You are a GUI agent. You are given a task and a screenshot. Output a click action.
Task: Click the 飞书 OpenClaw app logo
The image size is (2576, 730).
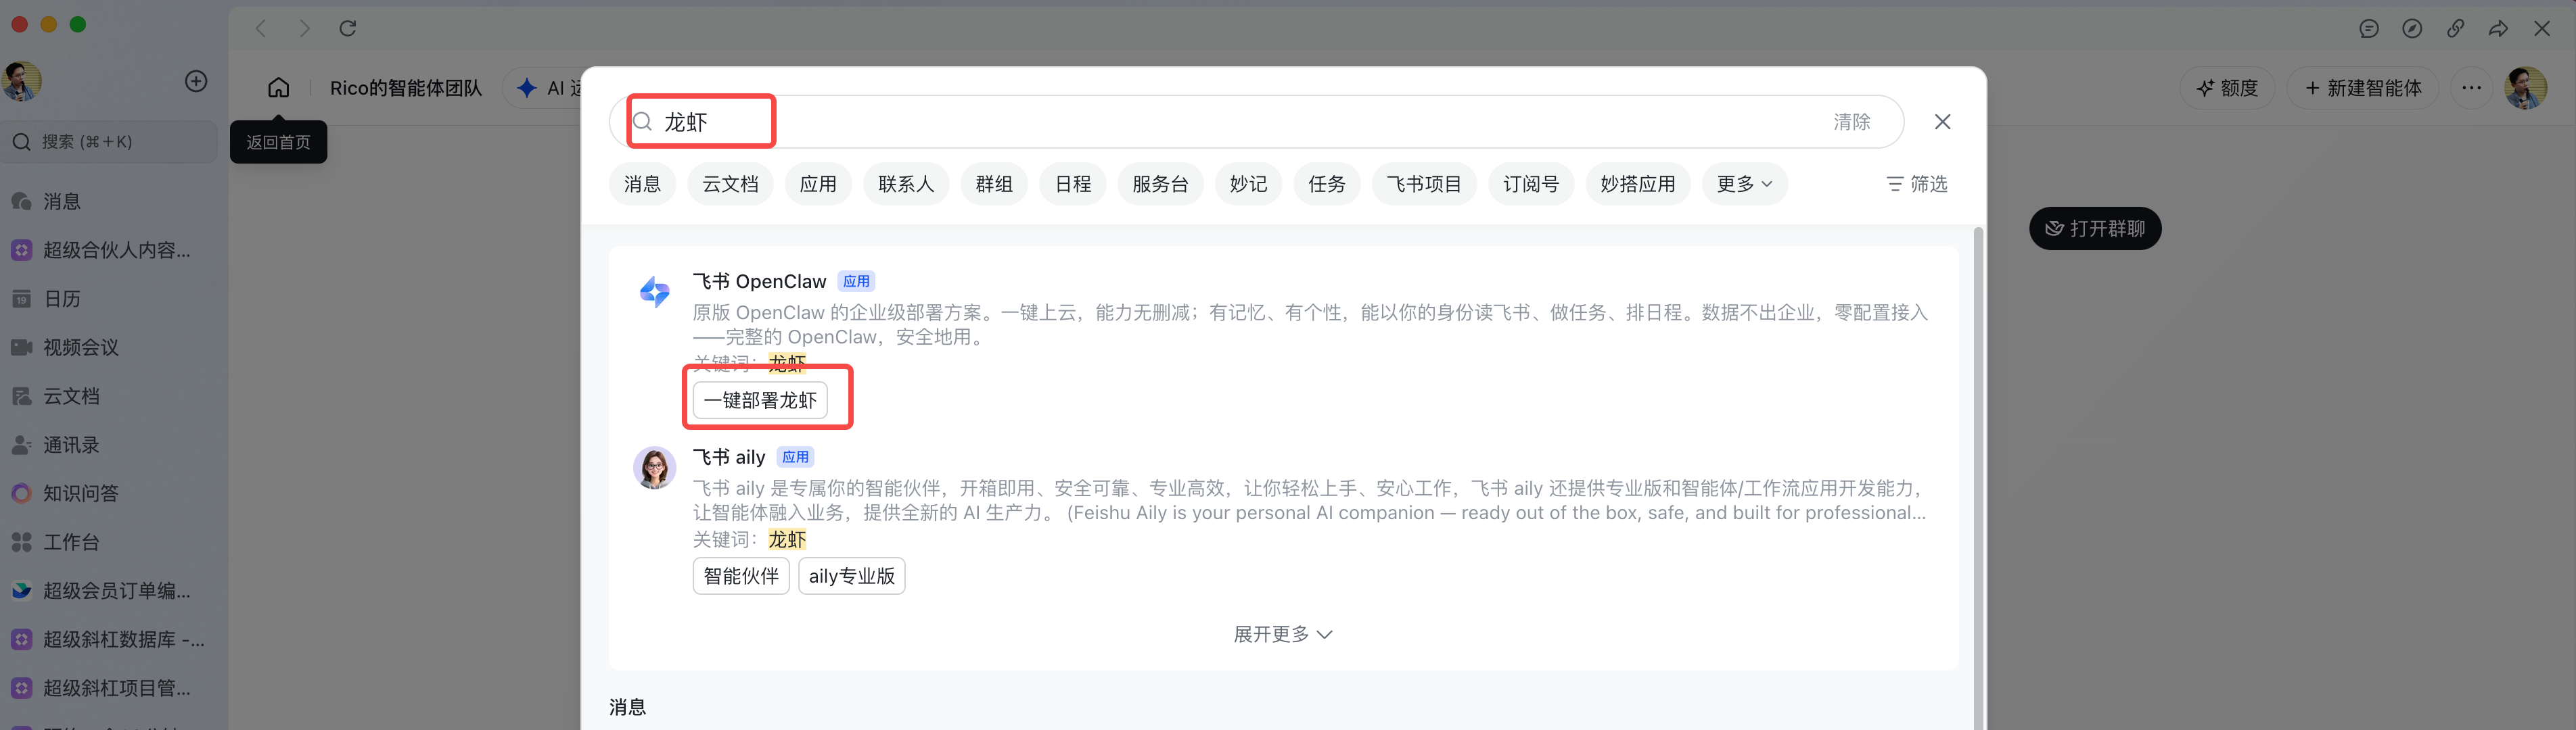tap(654, 291)
